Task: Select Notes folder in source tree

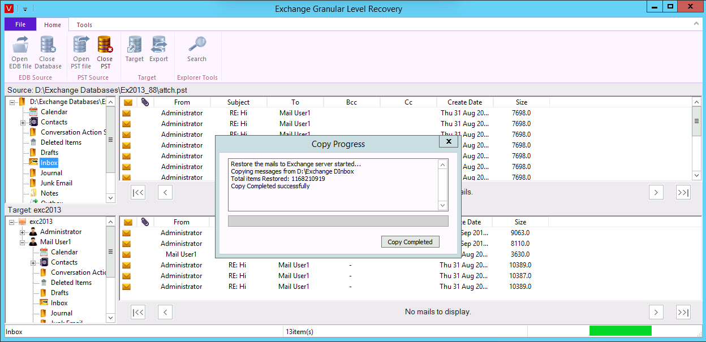Action: 50,193
